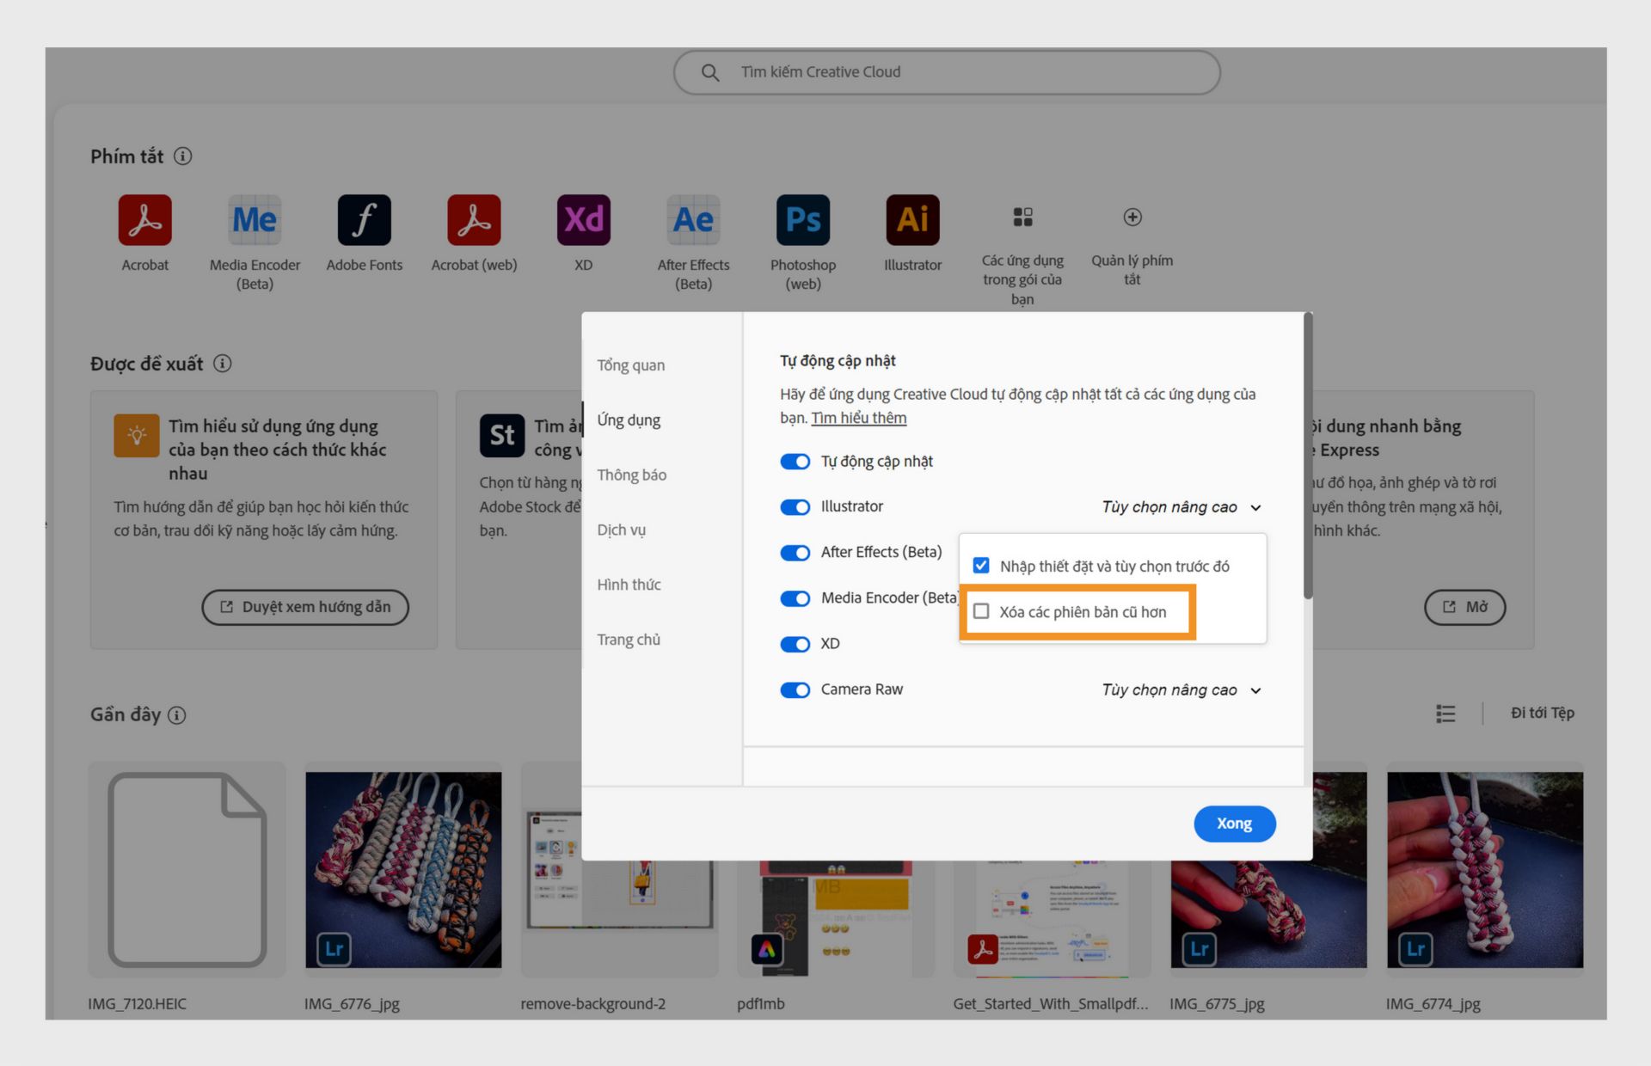Expand Camera Raw Tùy chọn nâng cao
Image resolution: width=1651 pixels, height=1066 pixels.
[x=1181, y=689]
